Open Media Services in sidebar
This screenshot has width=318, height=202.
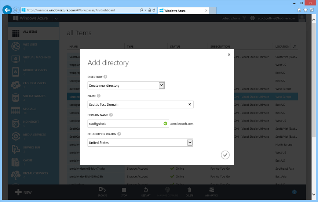pyautogui.click(x=33, y=136)
